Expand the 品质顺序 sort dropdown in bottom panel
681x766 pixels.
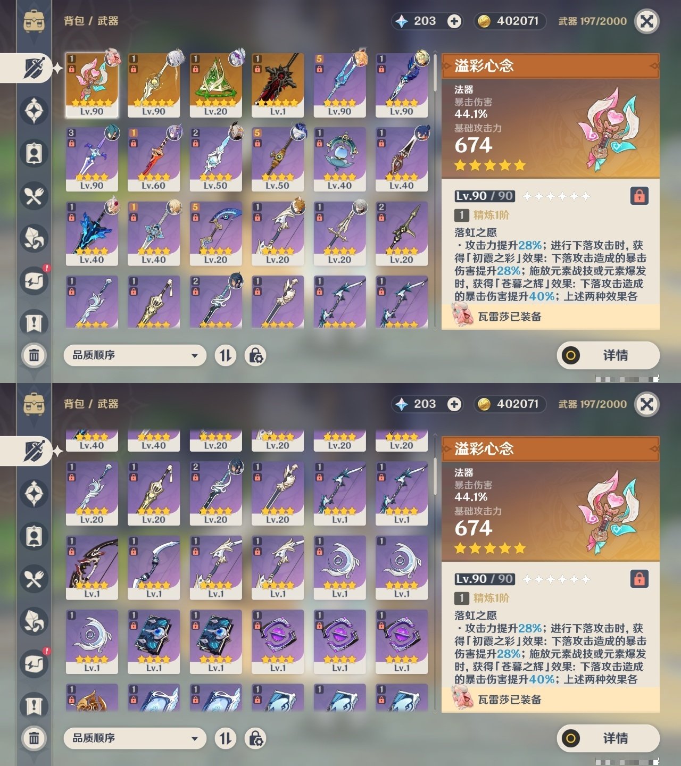135,738
